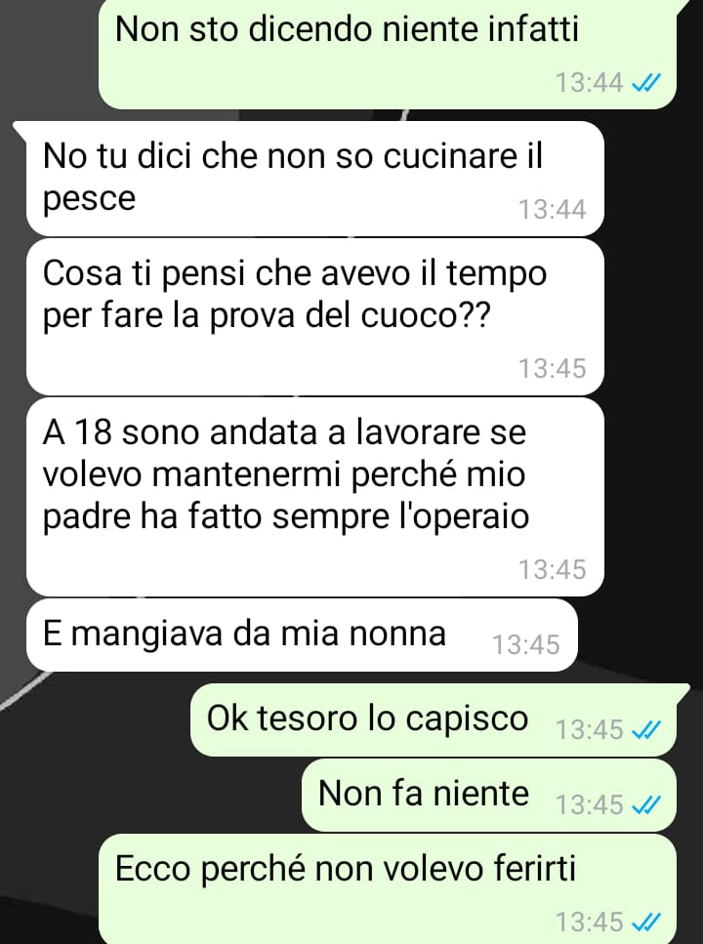Select sent message 'Non fa niente'
Image resolution: width=703 pixels, height=944 pixels.
tap(488, 796)
